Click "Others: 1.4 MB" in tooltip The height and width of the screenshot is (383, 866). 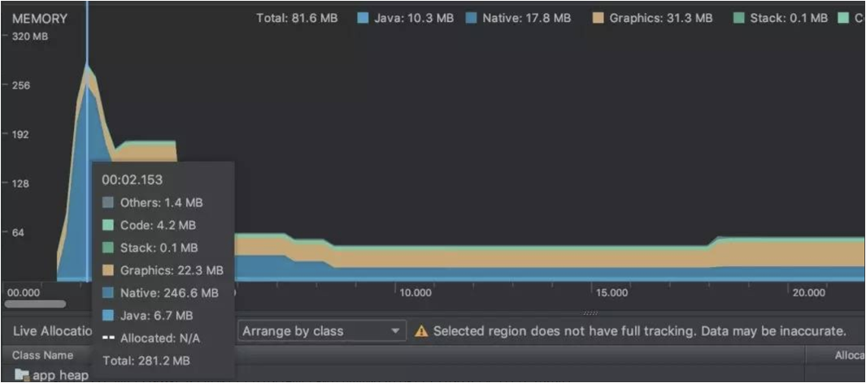tap(161, 203)
